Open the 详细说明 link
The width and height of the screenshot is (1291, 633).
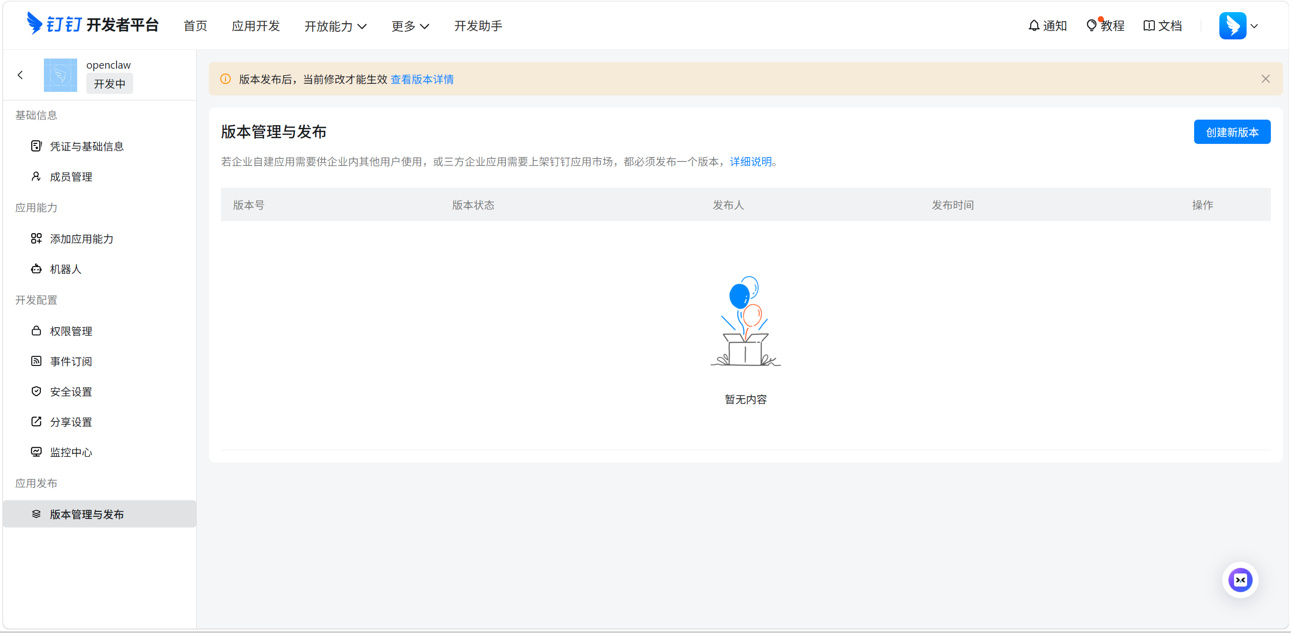click(750, 162)
